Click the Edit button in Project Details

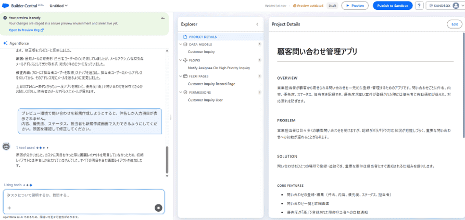[454, 24]
